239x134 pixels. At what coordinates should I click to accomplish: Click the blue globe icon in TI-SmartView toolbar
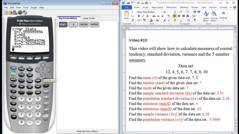tap(25, 12)
